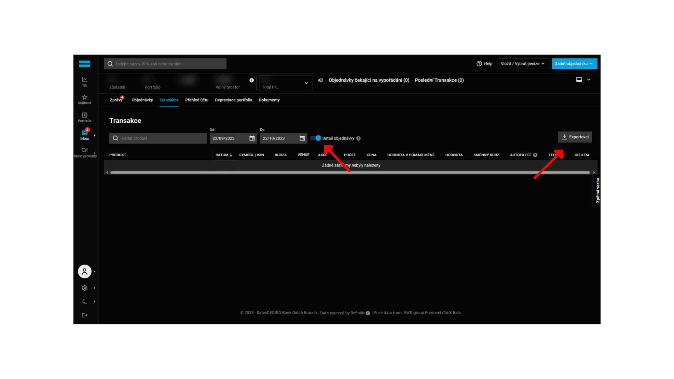Open Objednávky čekající na vypořádání
The height and width of the screenshot is (379, 674).
tap(369, 80)
